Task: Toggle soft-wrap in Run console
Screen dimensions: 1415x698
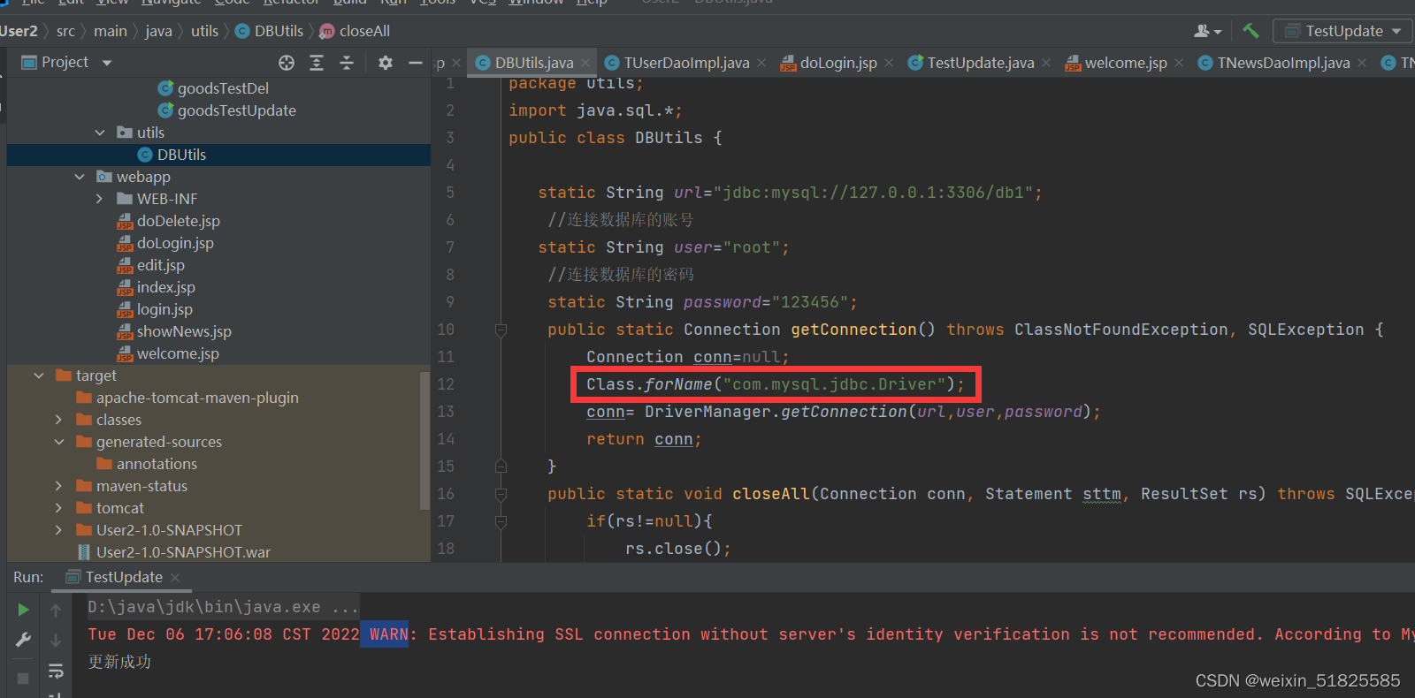Action: (56, 671)
